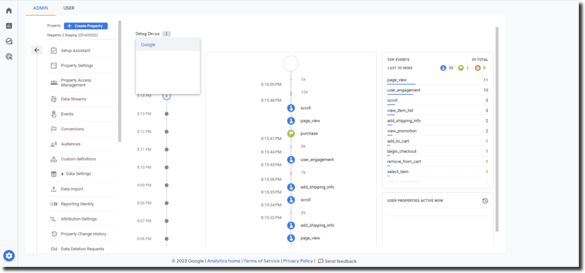Select Google from the device list
This screenshot has width=585, height=273.
pyautogui.click(x=149, y=45)
